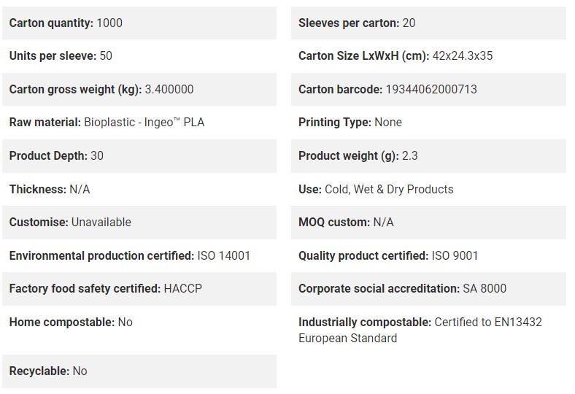Click the Recyclable No row
575x394 pixels.
pyautogui.click(x=139, y=371)
